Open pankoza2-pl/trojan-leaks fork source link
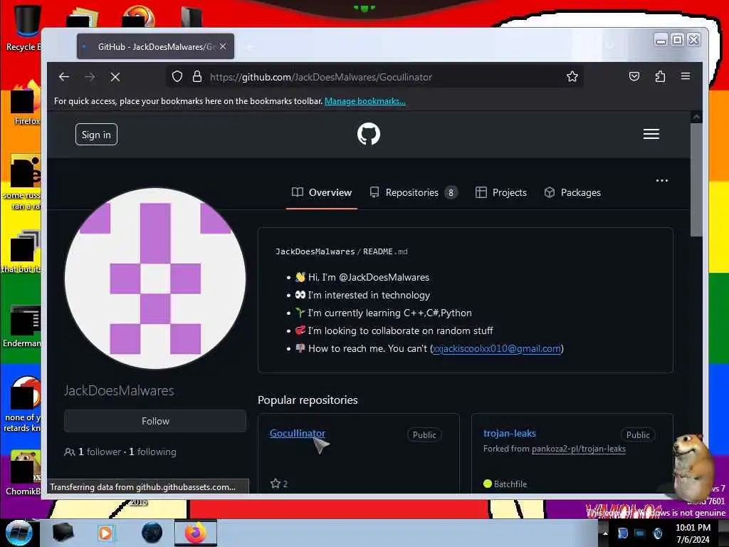The image size is (729, 547). [x=578, y=449]
